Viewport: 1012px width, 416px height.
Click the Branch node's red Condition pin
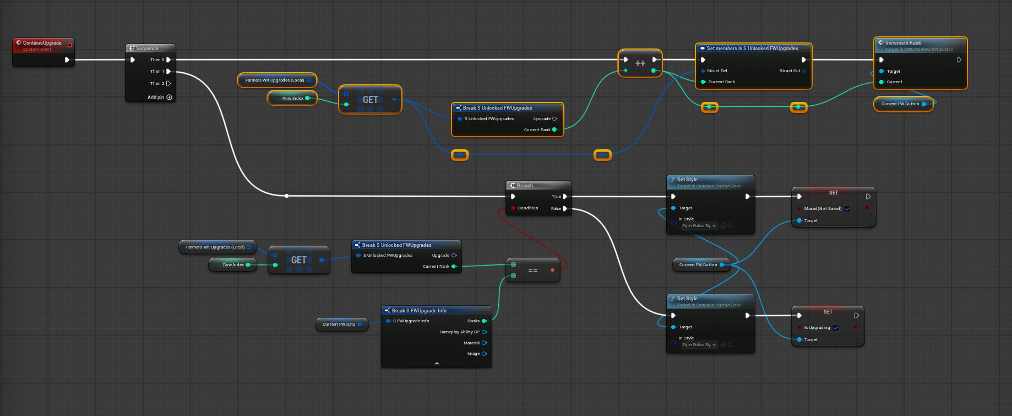pos(513,208)
